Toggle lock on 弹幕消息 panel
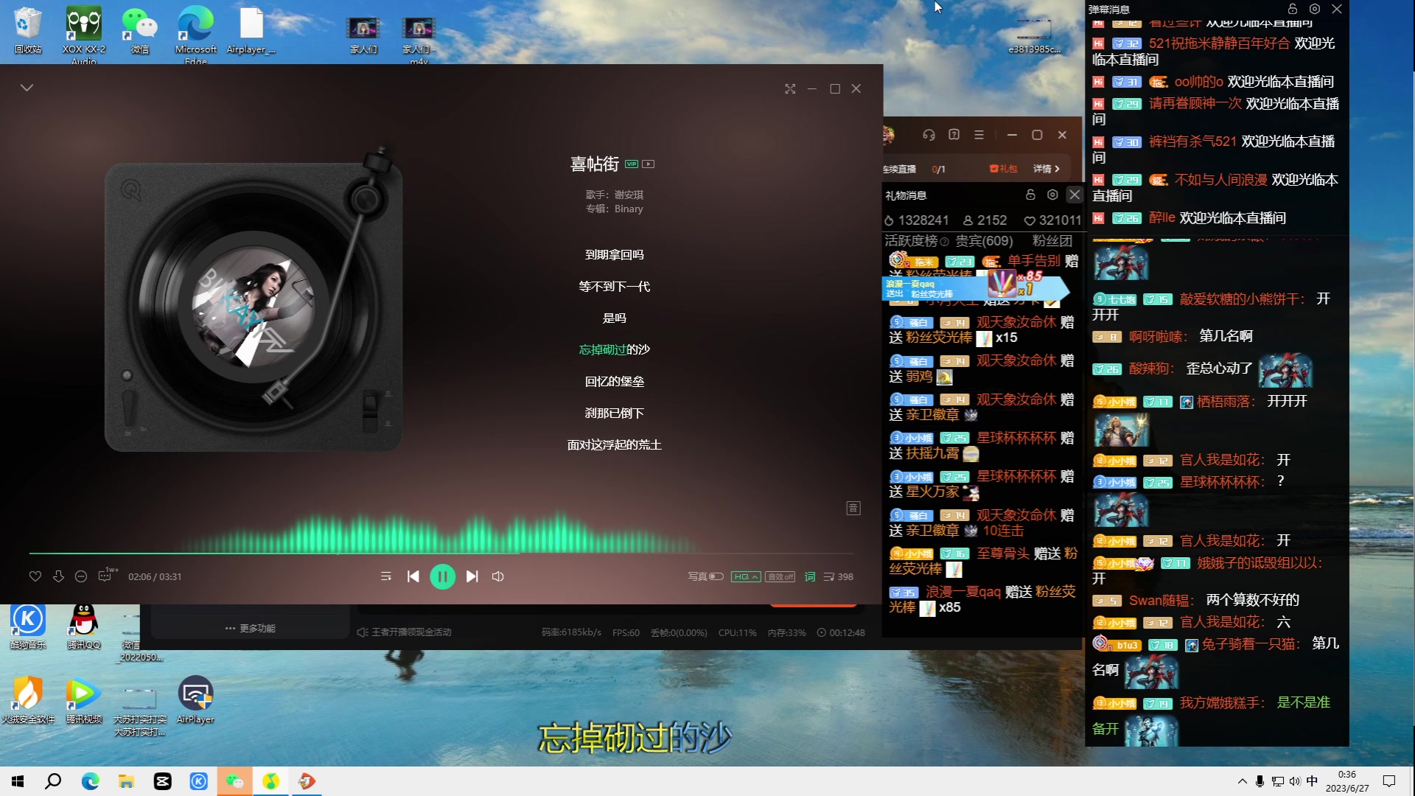1415x796 pixels. (x=1293, y=9)
